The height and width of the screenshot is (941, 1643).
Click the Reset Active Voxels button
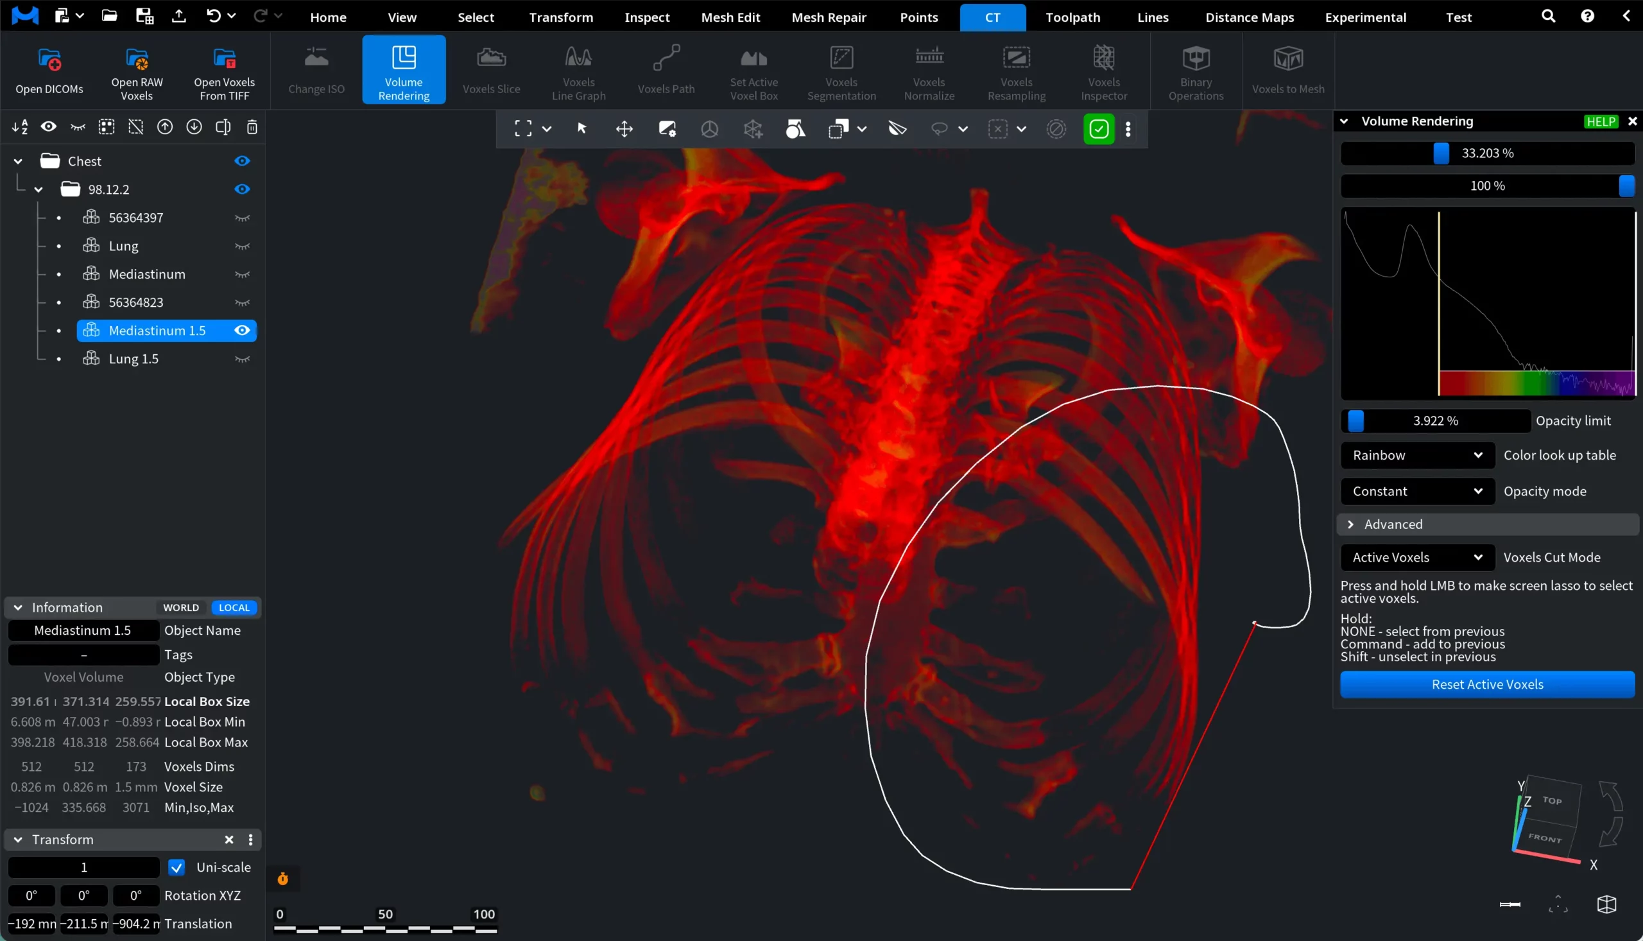pyautogui.click(x=1487, y=684)
